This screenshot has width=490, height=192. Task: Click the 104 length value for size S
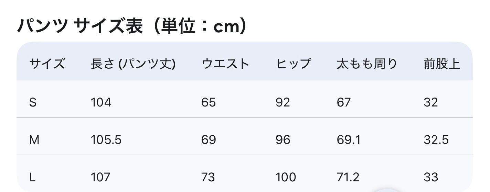[101, 102]
